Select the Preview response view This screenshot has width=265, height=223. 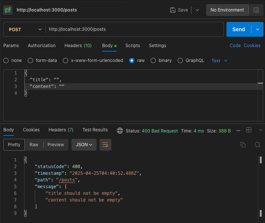click(56, 145)
